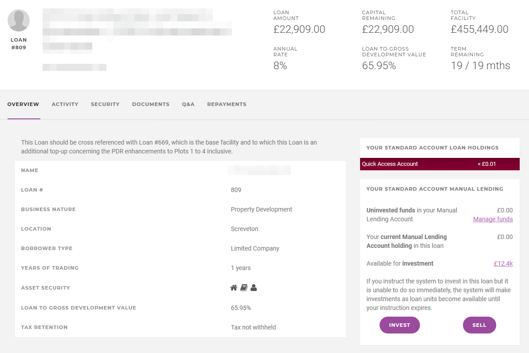
Task: Click the house asset security icon
Action: pos(234,287)
